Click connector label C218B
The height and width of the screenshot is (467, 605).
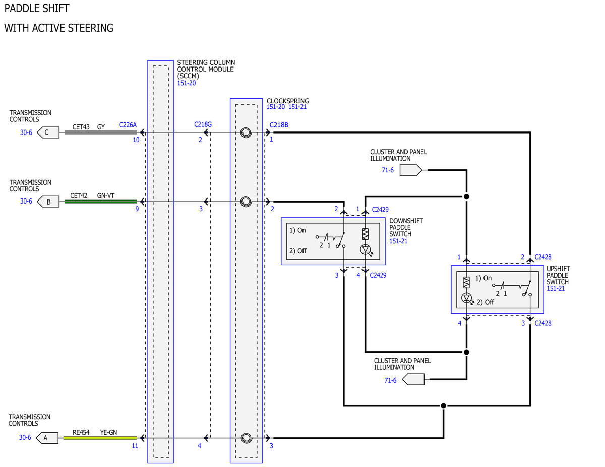pos(279,125)
